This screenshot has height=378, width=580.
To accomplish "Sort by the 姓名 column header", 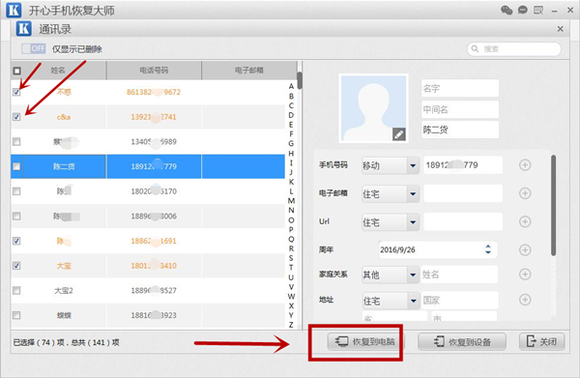I will click(x=58, y=71).
